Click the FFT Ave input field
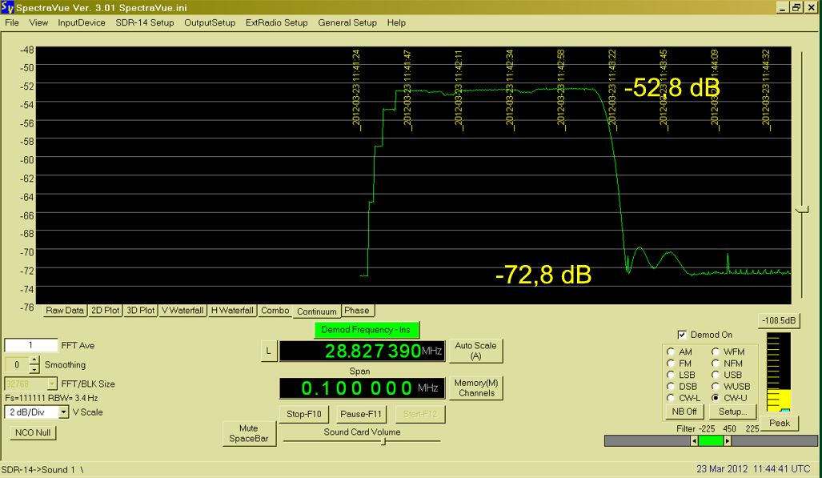This screenshot has width=822, height=478. (x=30, y=346)
